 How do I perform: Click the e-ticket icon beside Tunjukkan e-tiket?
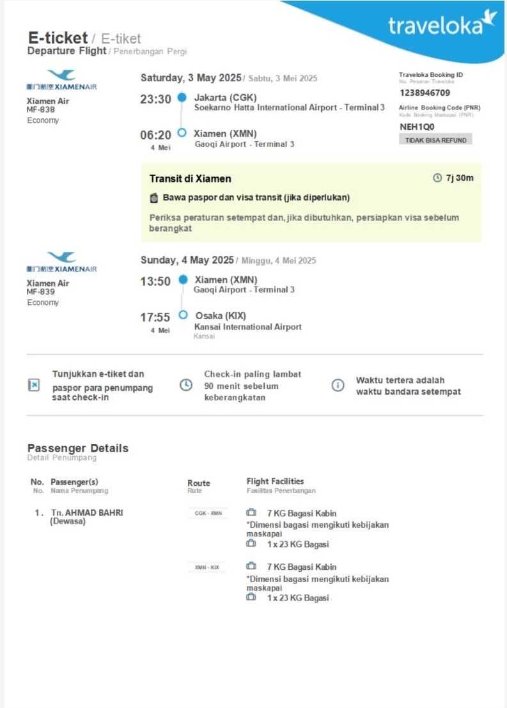click(x=34, y=386)
